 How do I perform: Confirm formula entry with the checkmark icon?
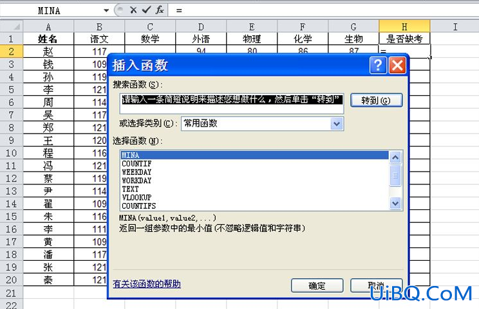pyautogui.click(x=147, y=10)
